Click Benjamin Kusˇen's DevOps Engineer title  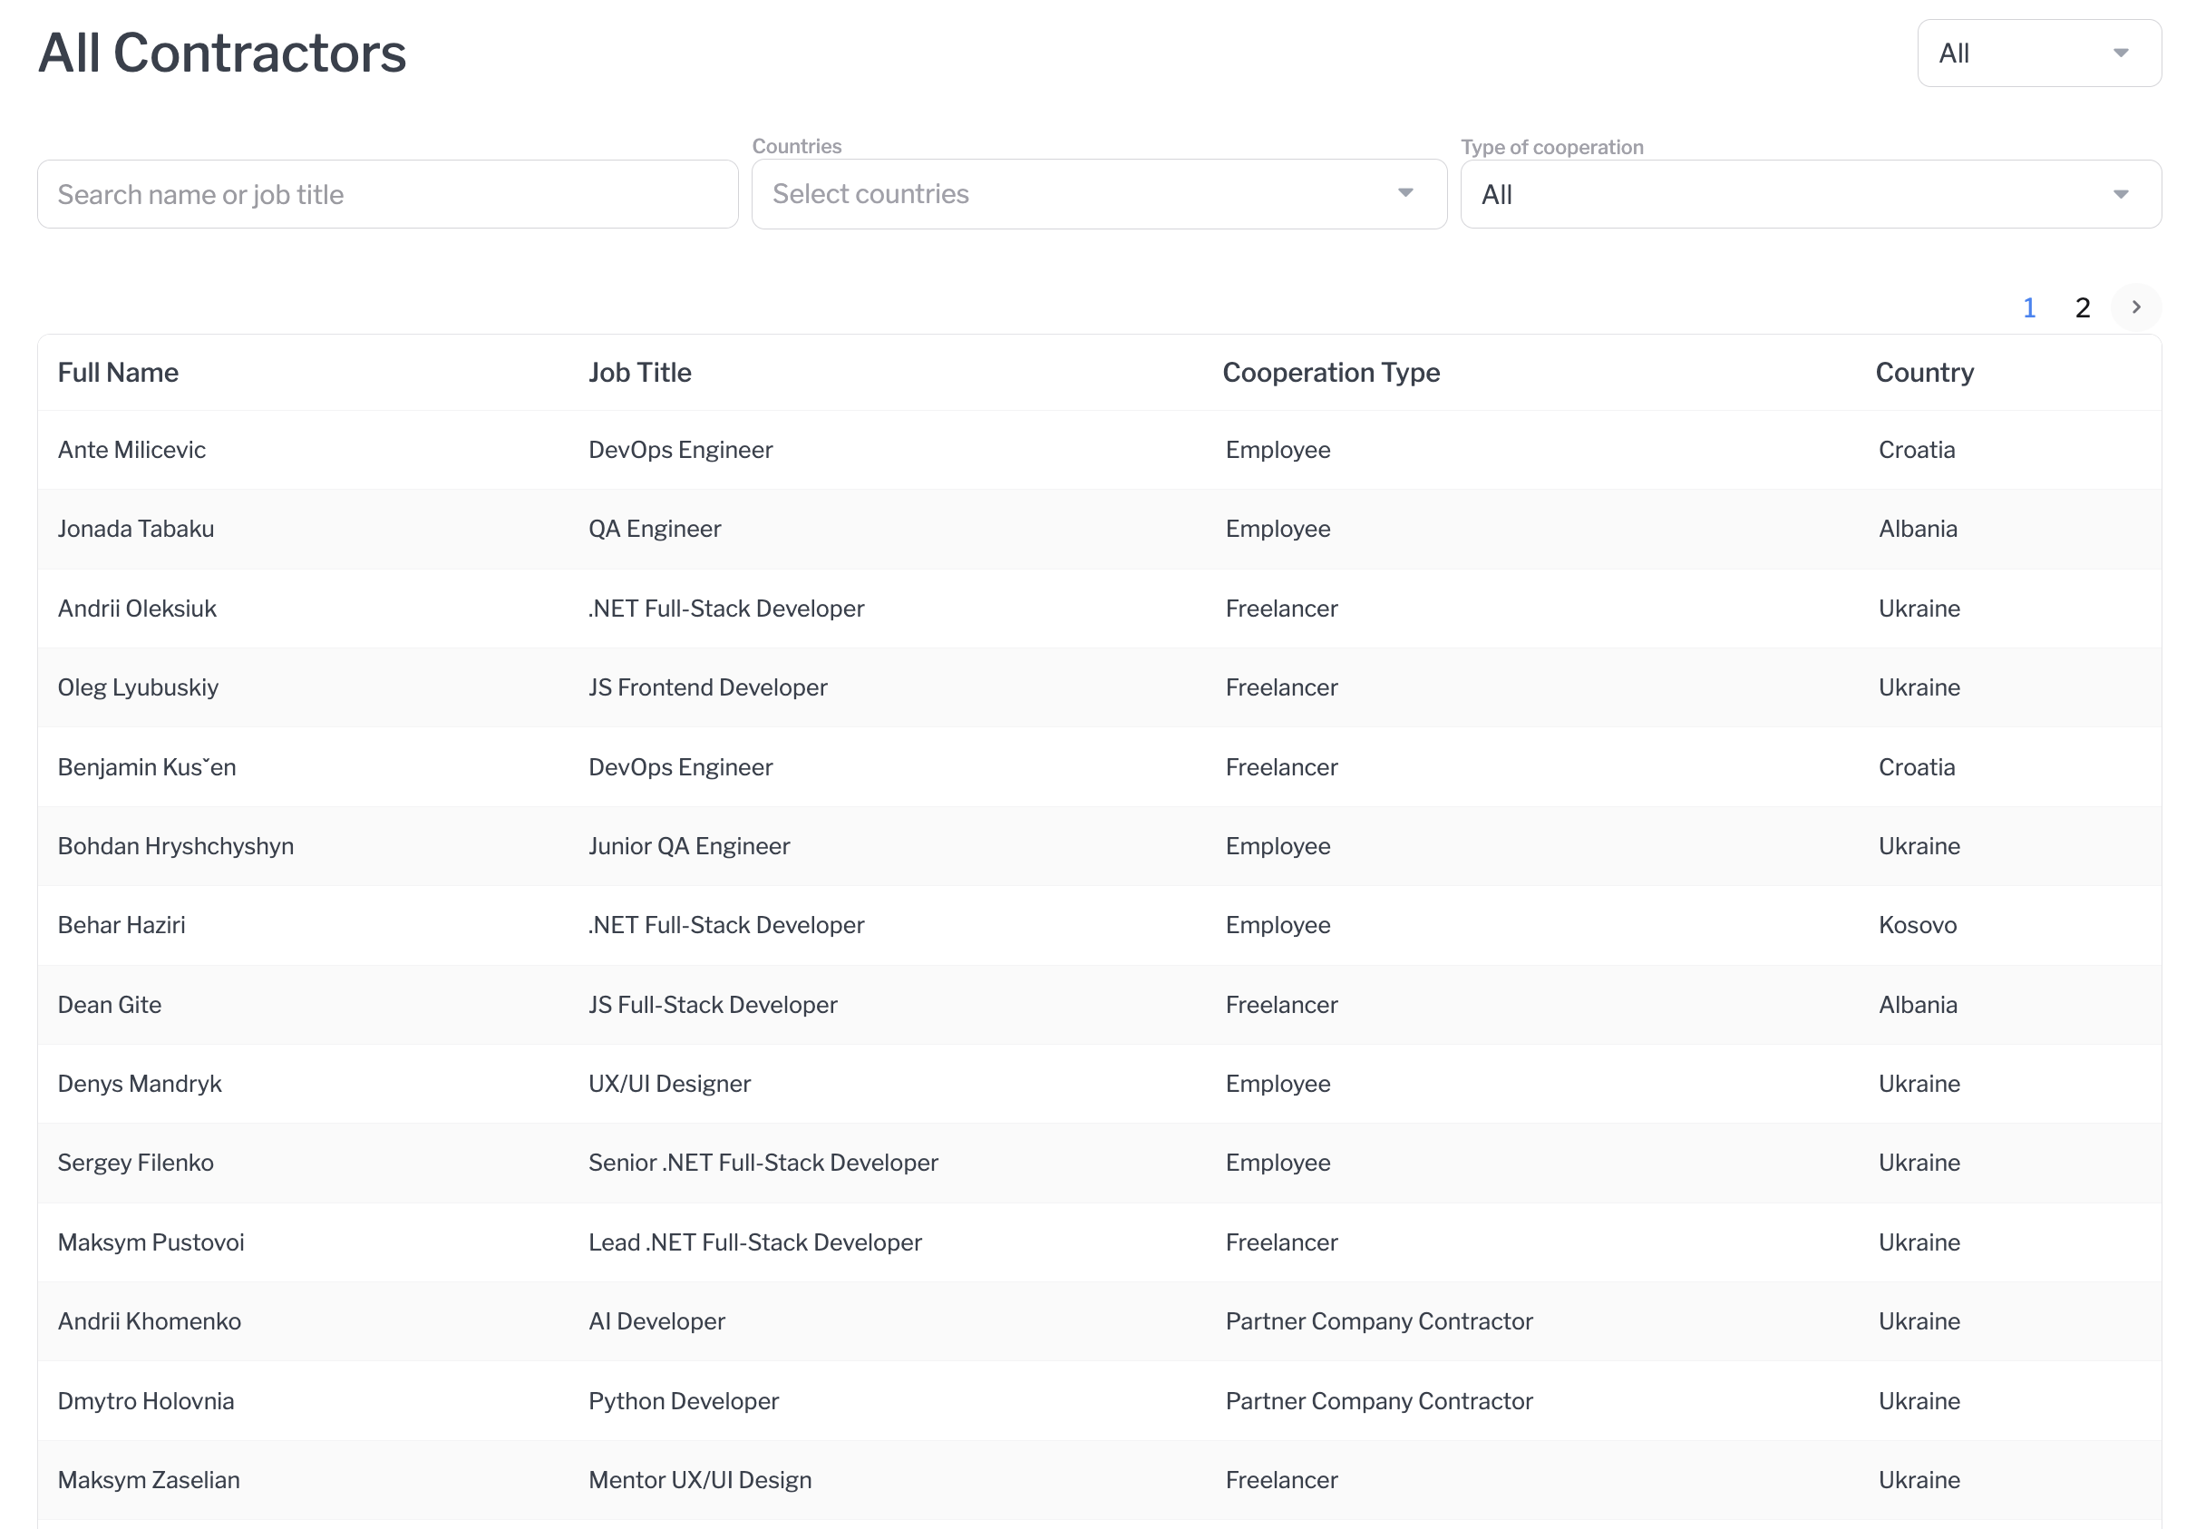[680, 767]
